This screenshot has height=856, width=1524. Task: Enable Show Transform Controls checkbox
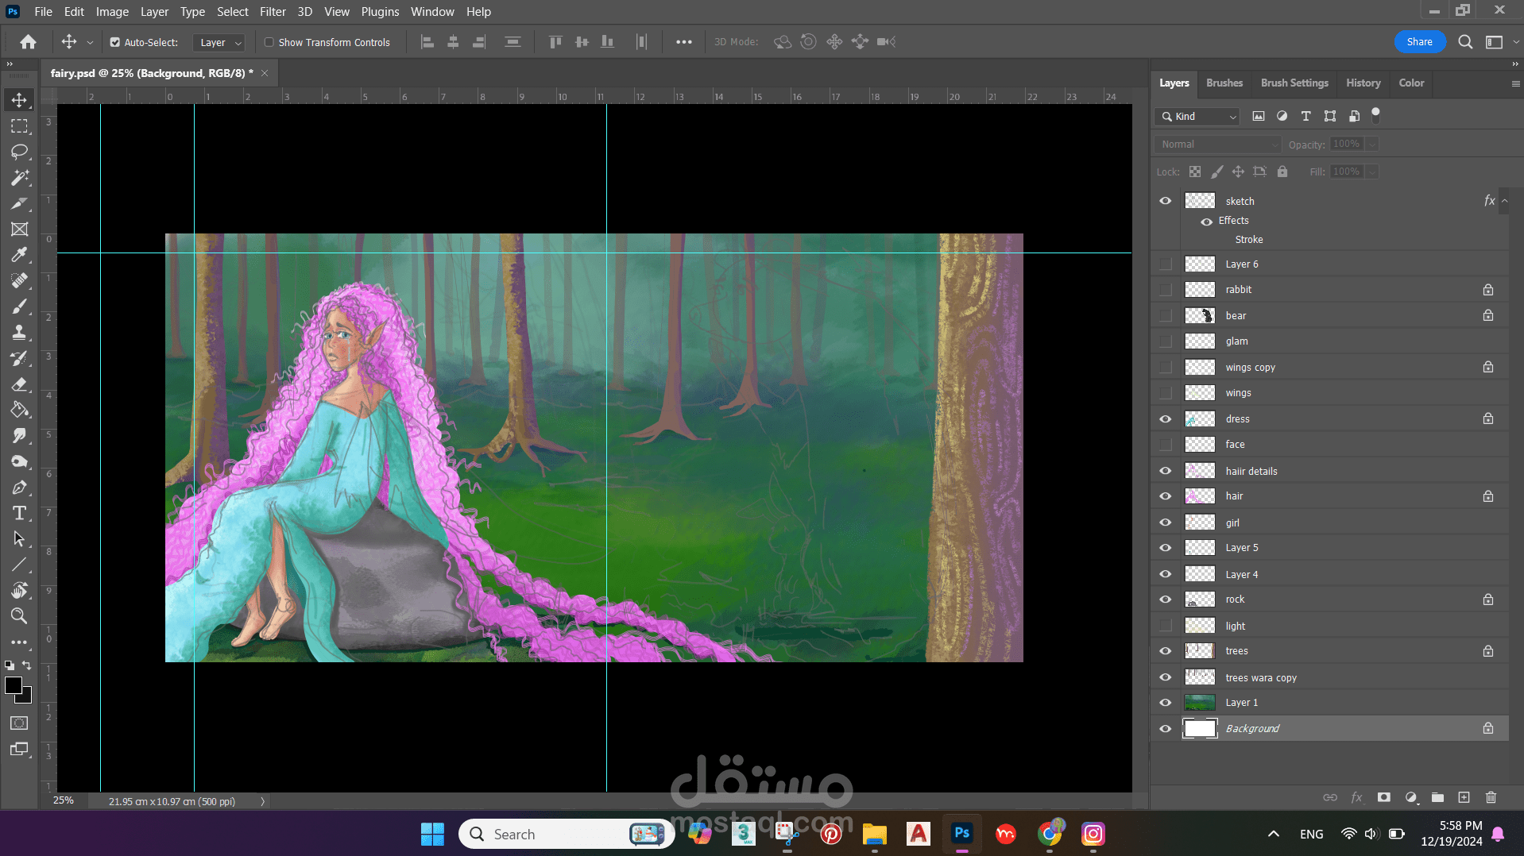point(269,43)
